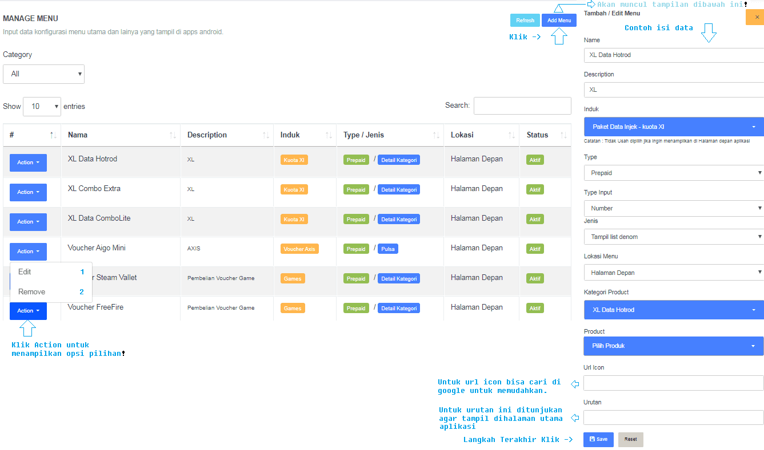Open the Category dropdown showing All
The height and width of the screenshot is (450, 764).
[43, 74]
